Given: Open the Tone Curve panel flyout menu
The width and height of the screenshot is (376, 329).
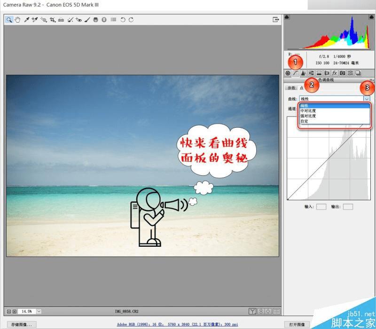Looking at the screenshot, I should (372, 80).
